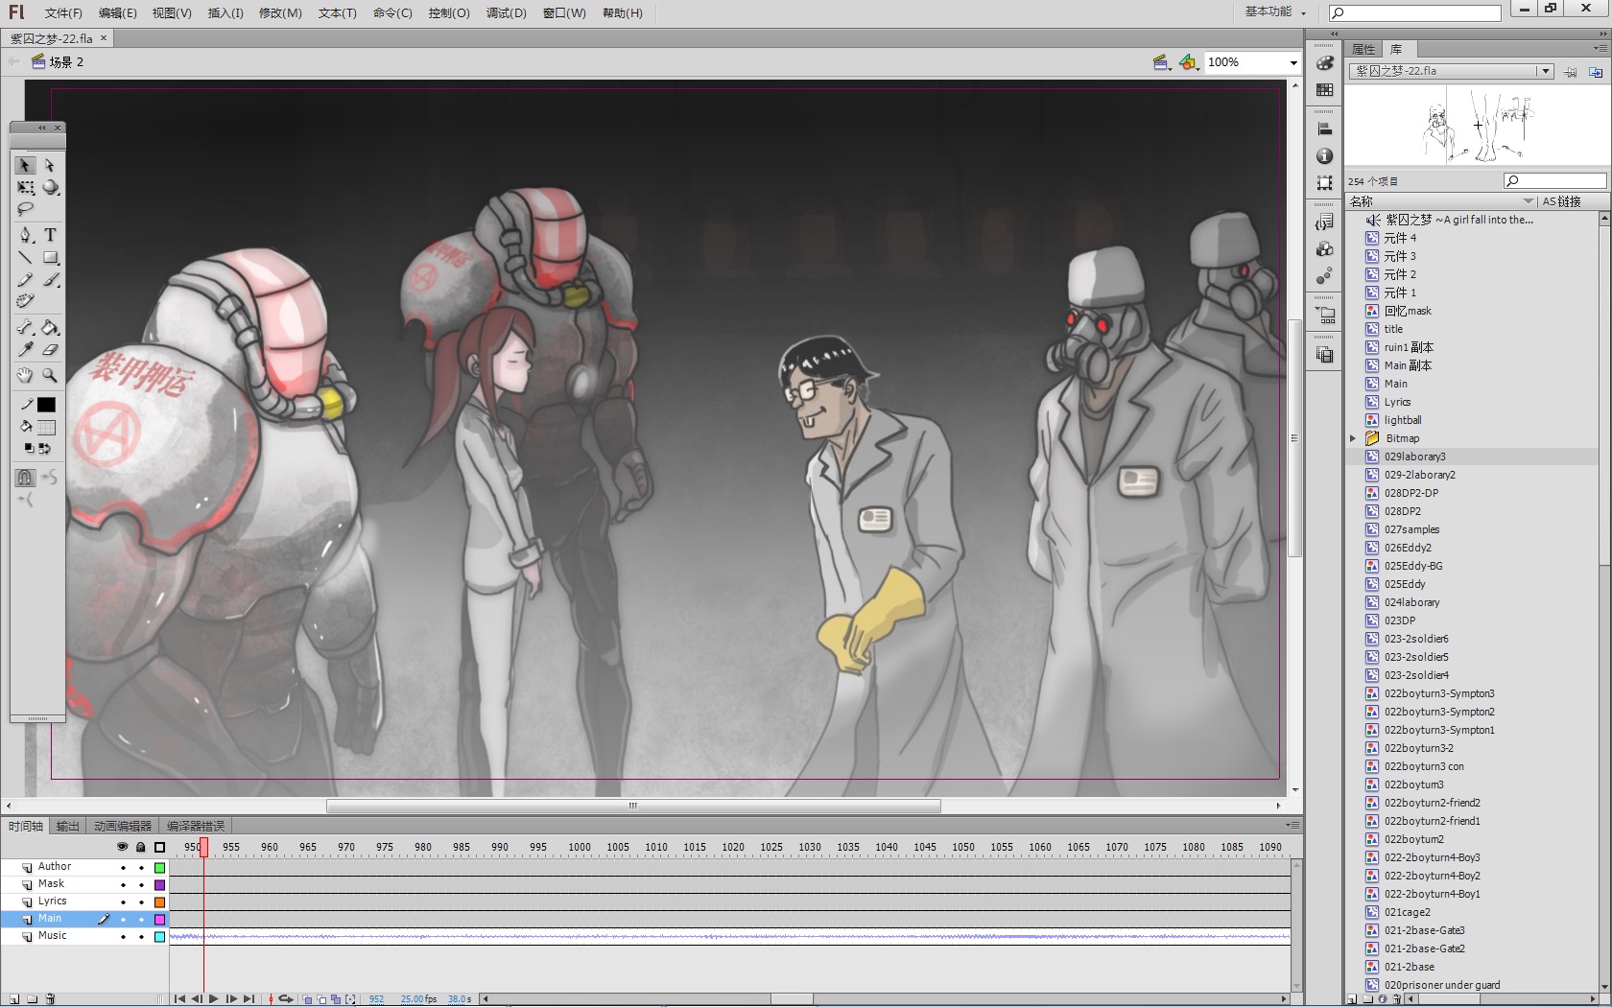
Task: Select the black arrow Selection tool
Action: click(25, 165)
